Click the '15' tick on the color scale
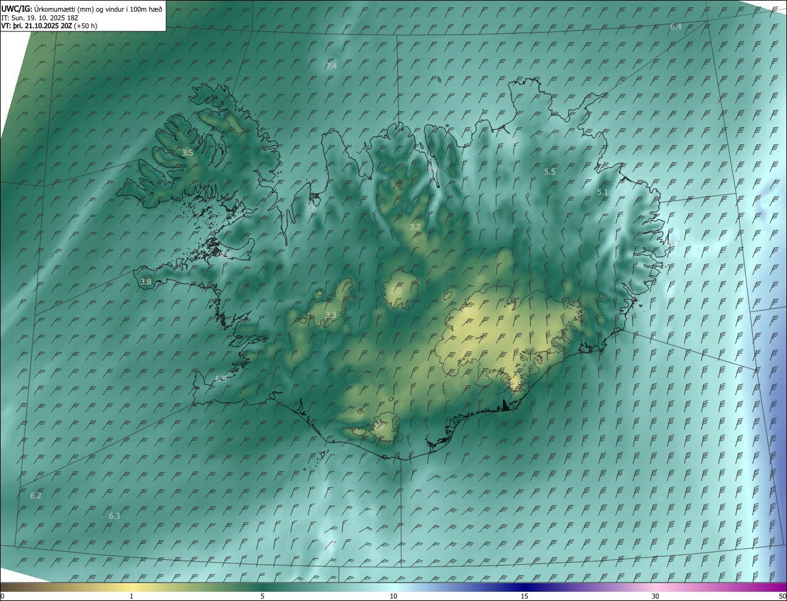 (x=524, y=596)
